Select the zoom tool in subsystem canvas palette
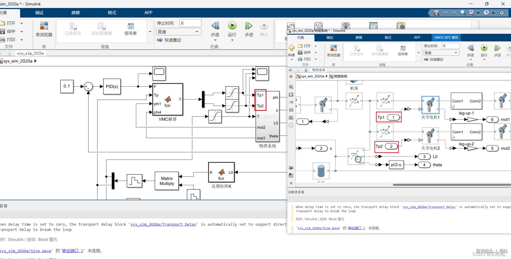Screen dimensions: 511x259 (291, 87)
